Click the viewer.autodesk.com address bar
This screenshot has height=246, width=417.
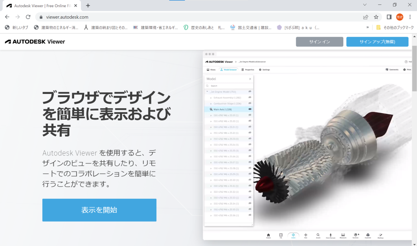200,17
